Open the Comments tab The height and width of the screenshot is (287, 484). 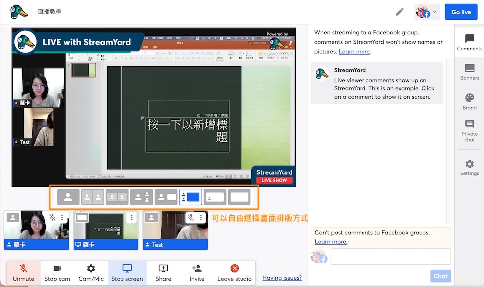(x=469, y=42)
